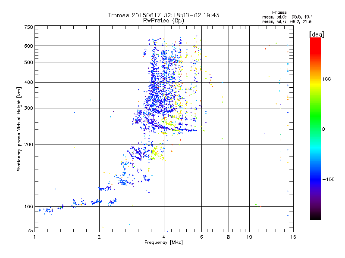Click the y-axis tick label '100'
Viewport: 345px width, 258px height.
point(28,207)
